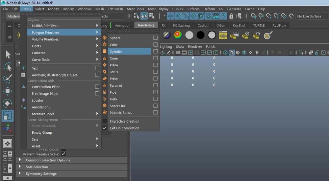
Task: Choose Cylinder from Polygon Primitives
Action: click(116, 52)
